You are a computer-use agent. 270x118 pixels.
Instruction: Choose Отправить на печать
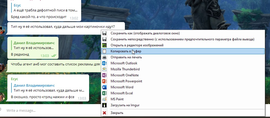(x=183, y=57)
